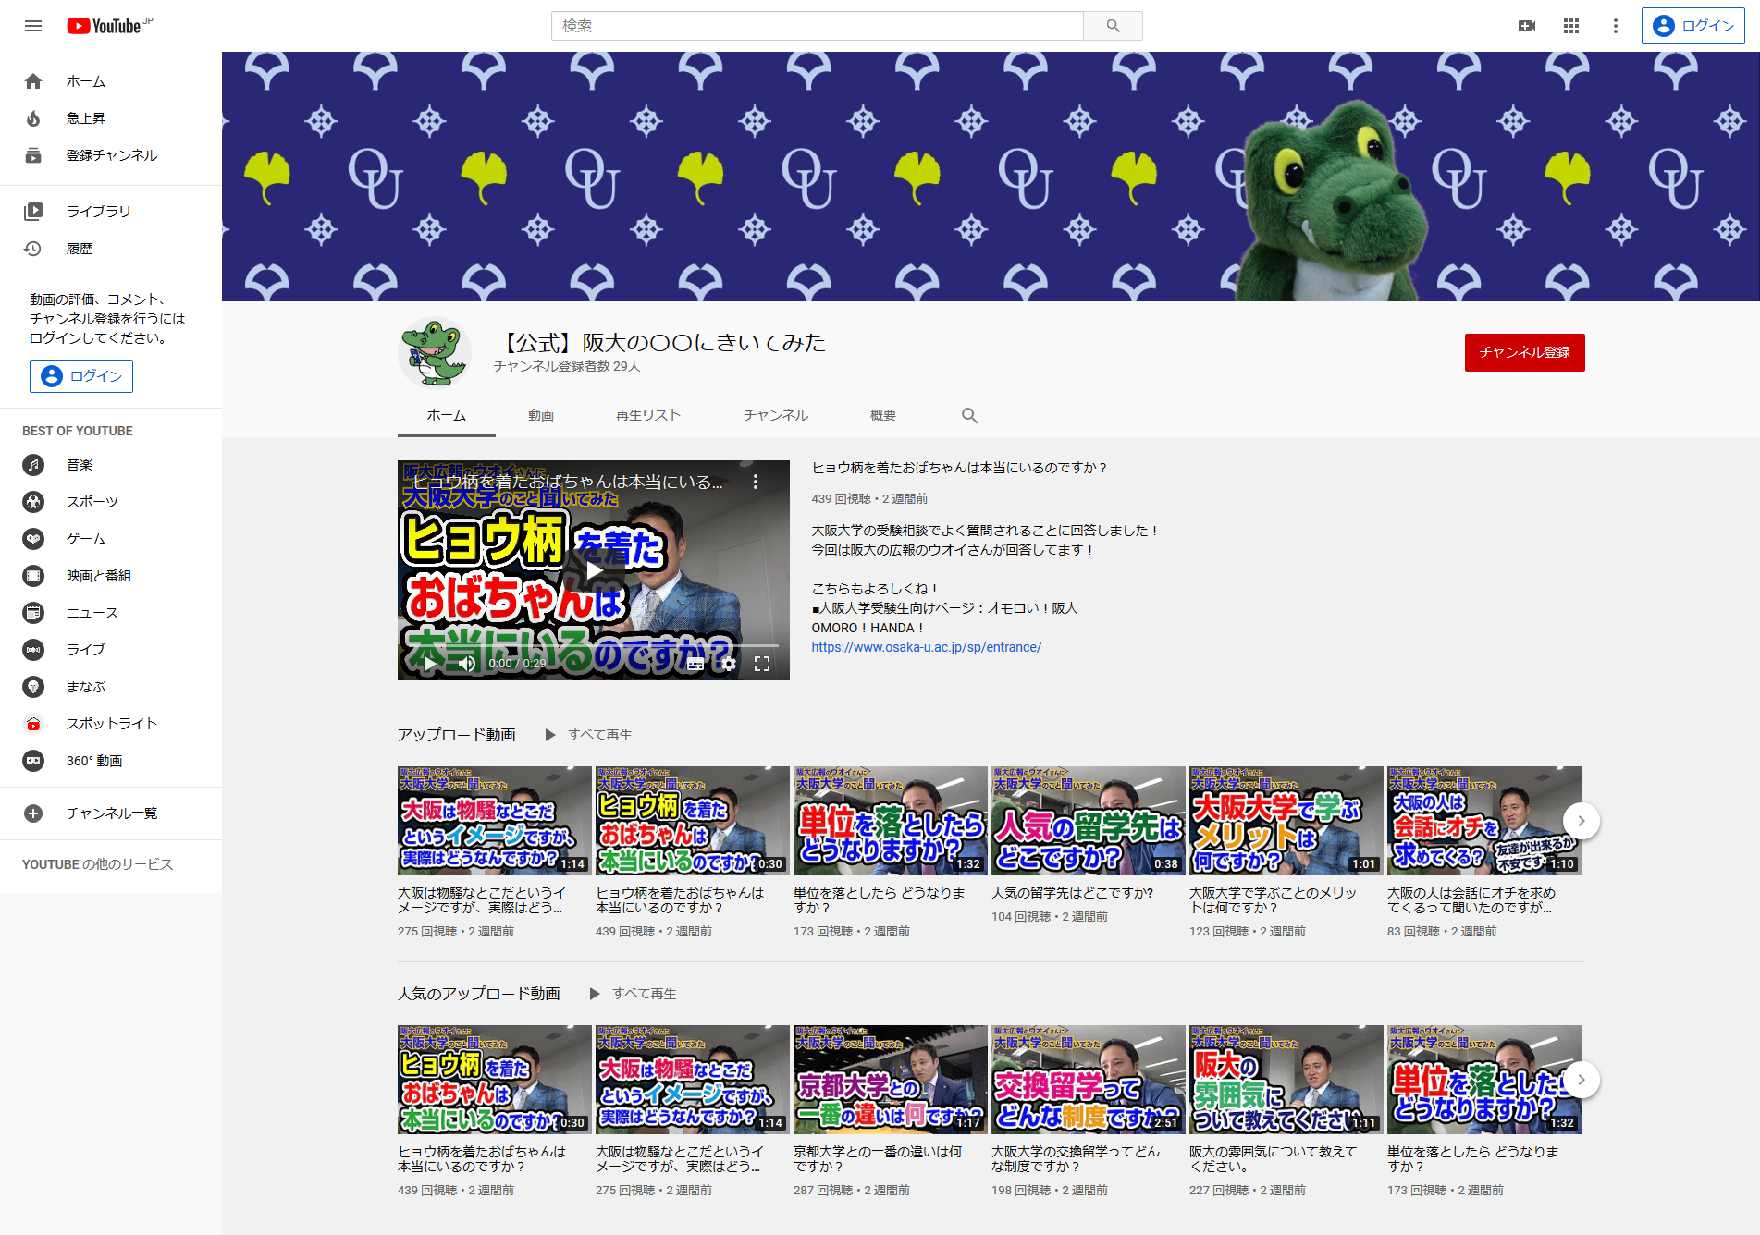Click the red チャンネル登録 button

(1524, 352)
